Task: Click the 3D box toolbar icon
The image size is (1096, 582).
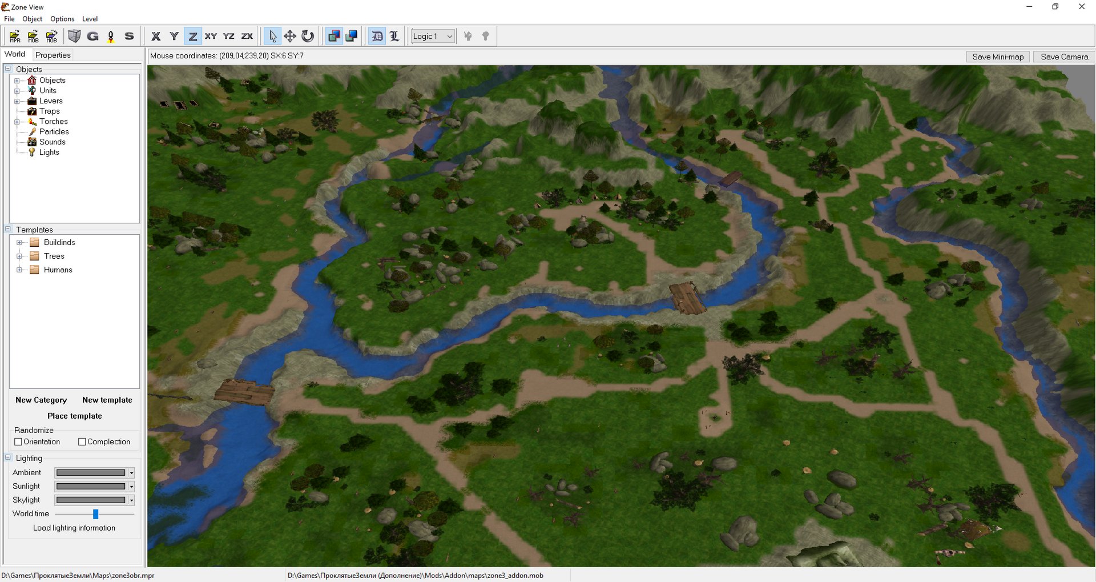Action: 74,37
